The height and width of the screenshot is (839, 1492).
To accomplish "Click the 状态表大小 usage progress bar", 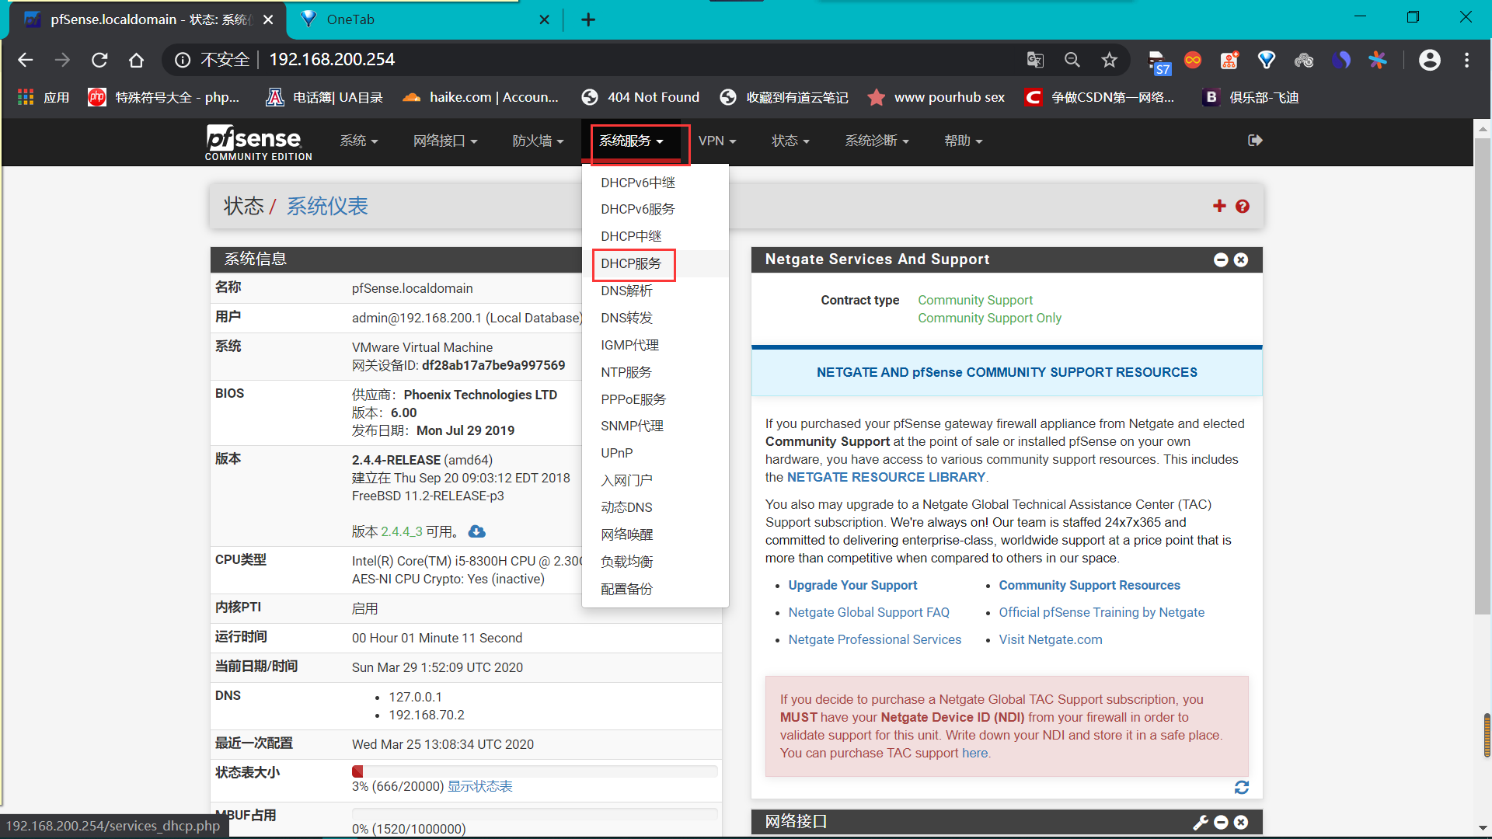I will pos(534,771).
